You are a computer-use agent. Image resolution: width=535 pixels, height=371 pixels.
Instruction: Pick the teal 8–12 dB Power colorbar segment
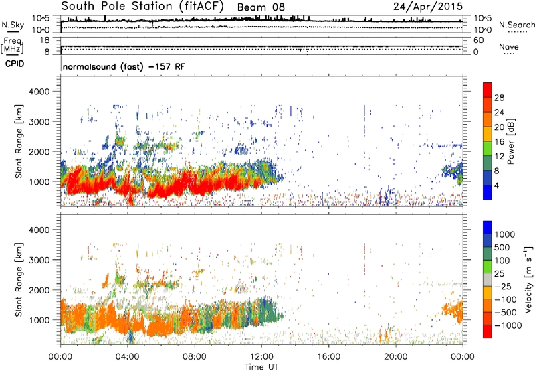pos(488,163)
